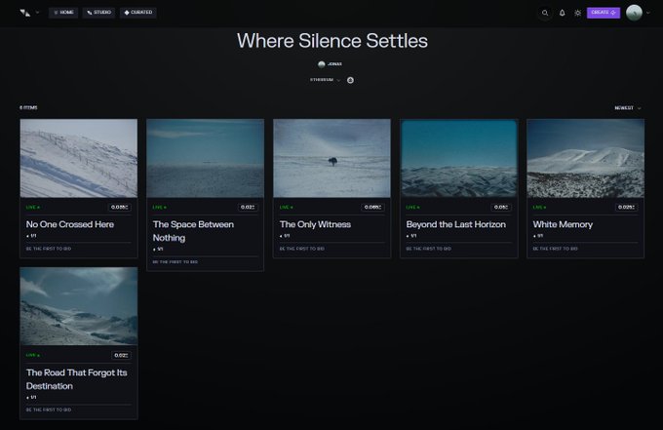Screen dimensions: 663x430
Task: Expand the dropdown chevron beside the logo
Action: point(37,13)
